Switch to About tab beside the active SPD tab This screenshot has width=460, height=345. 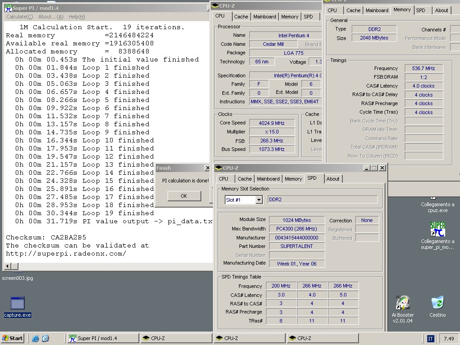pos(333,179)
